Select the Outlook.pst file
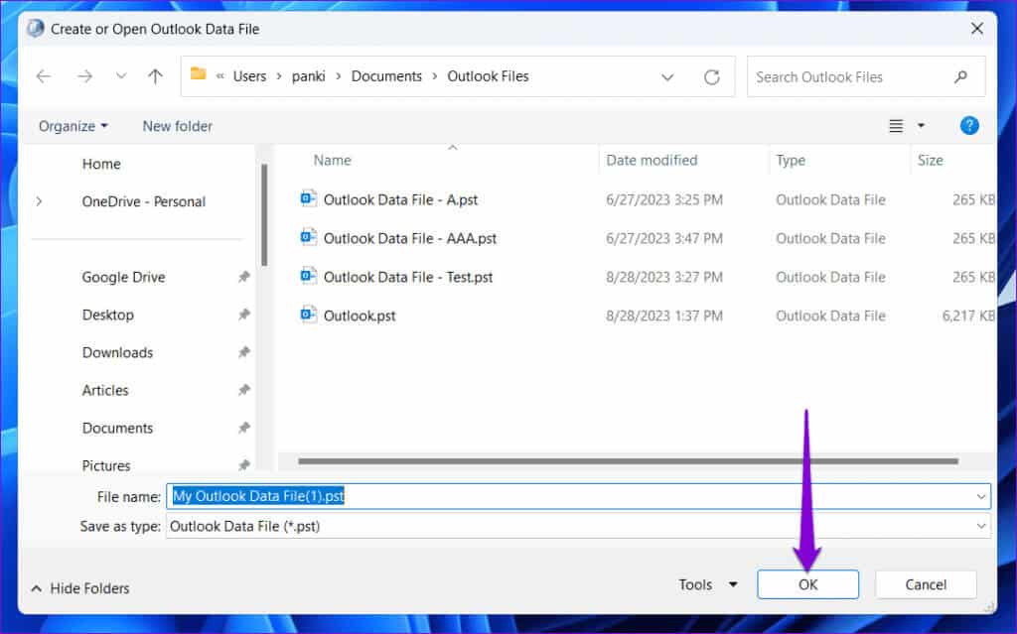 [x=360, y=316]
